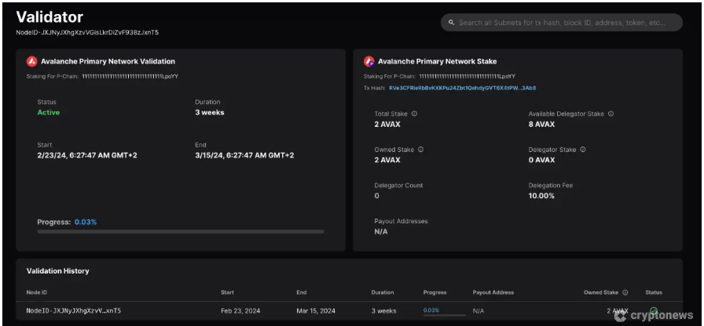The width and height of the screenshot is (704, 326).
Task: Click the Avalanche logo in Primary Network Stake
Action: coord(369,61)
